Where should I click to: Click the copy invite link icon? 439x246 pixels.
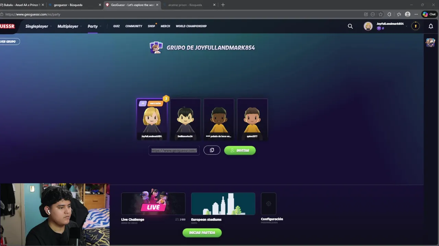[x=212, y=150]
